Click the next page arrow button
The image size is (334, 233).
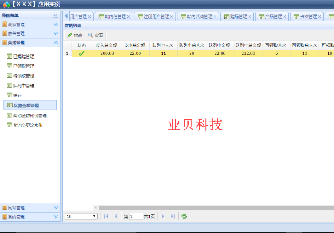(x=163, y=216)
